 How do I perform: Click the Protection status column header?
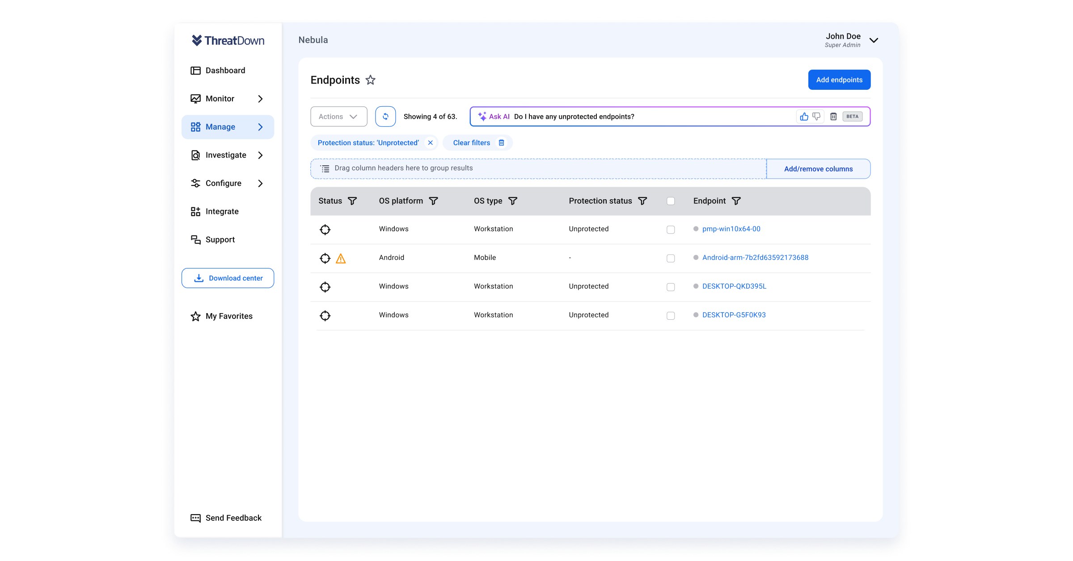click(x=600, y=201)
